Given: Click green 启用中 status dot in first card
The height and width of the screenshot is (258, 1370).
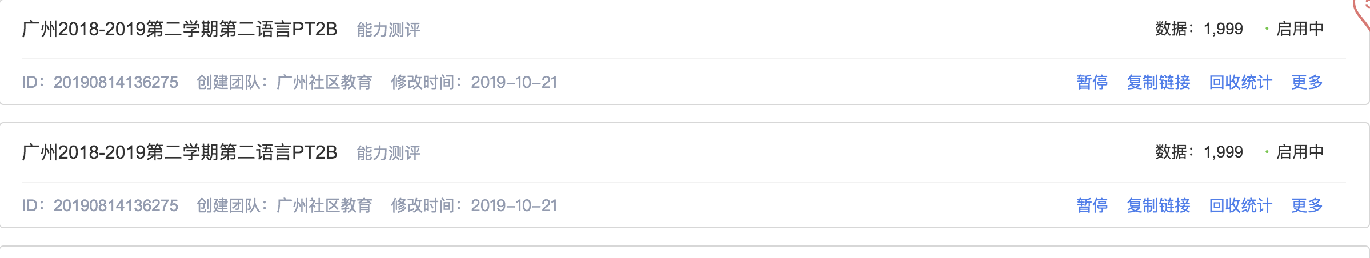Looking at the screenshot, I should coord(1267,29).
